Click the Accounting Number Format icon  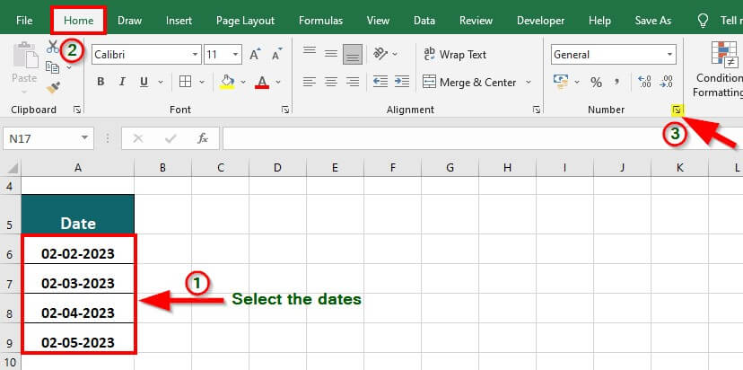click(x=561, y=82)
